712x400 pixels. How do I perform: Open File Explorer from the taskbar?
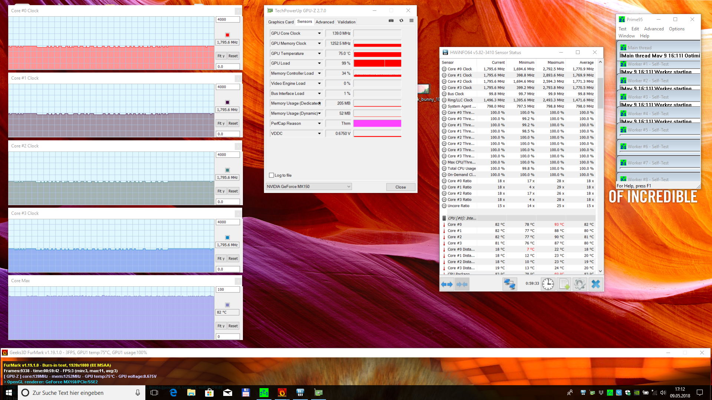[191, 393]
